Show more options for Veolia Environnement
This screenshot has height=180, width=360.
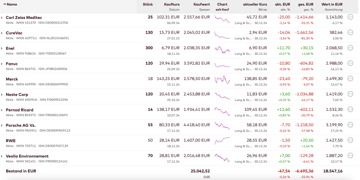point(350,156)
